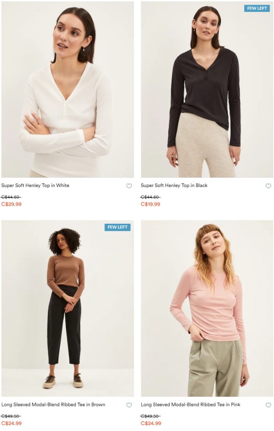Image resolution: width=274 pixels, height=431 pixels.
Task: Favorite the Super Soft Henley Top in White
Action: 129,186
